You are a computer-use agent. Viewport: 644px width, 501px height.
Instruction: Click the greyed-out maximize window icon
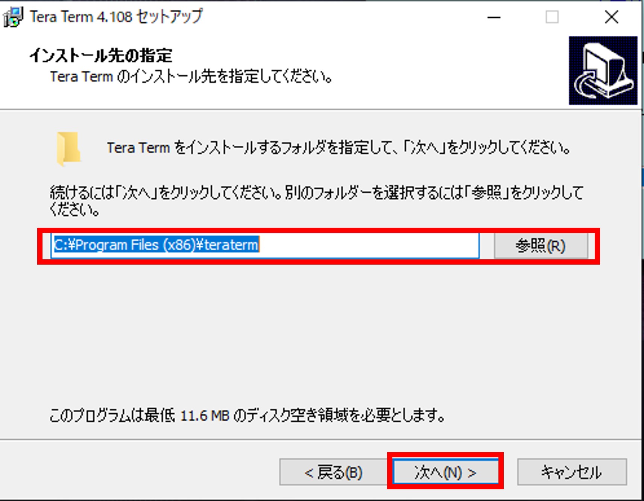point(552,17)
